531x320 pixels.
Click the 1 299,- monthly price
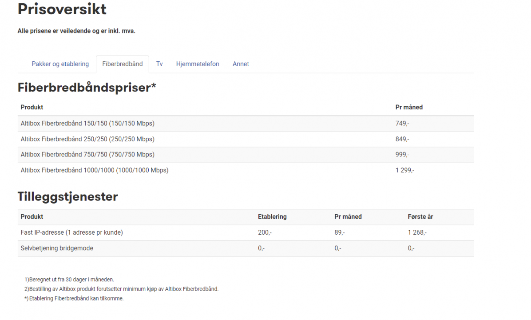pos(405,170)
